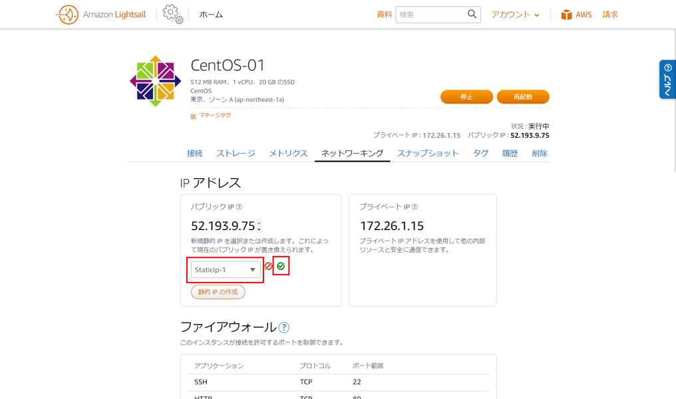Open the AWS console cube icon

point(566,15)
